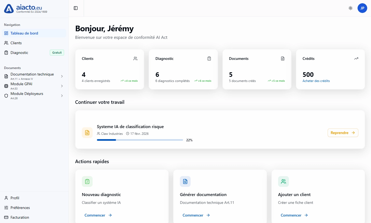Click the 22% progress bar

140,140
